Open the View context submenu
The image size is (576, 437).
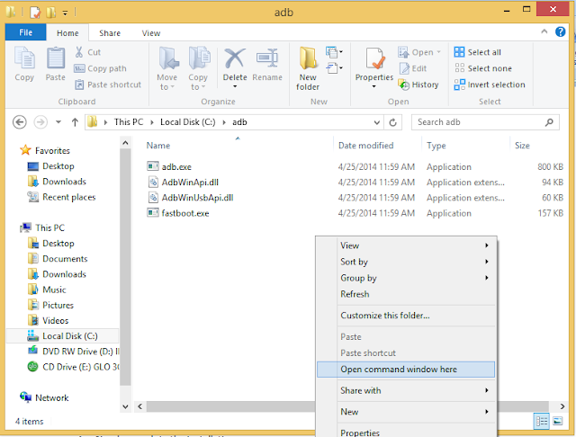point(406,245)
